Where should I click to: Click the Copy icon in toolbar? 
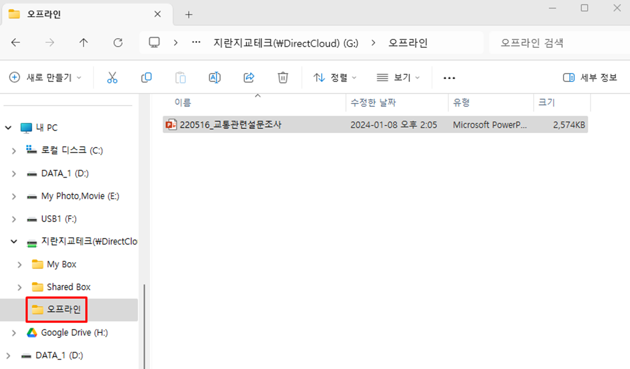point(146,78)
